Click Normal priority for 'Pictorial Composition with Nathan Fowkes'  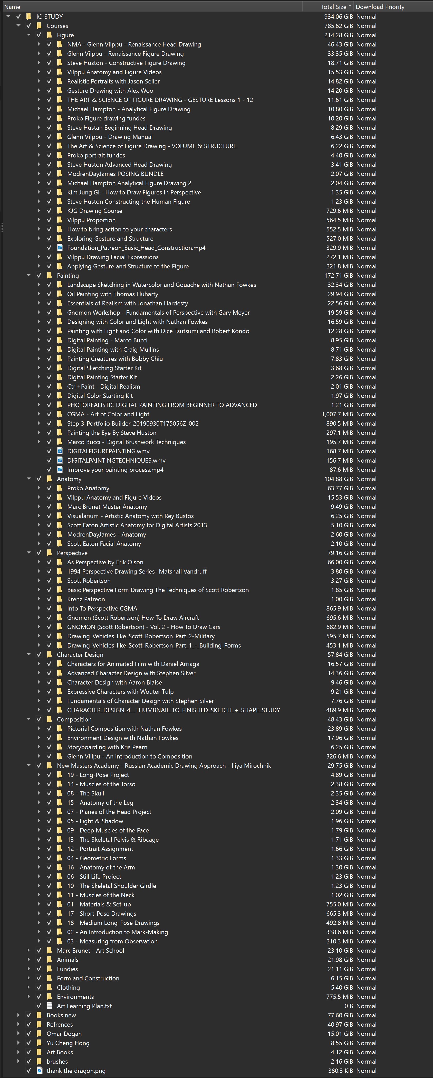point(366,728)
